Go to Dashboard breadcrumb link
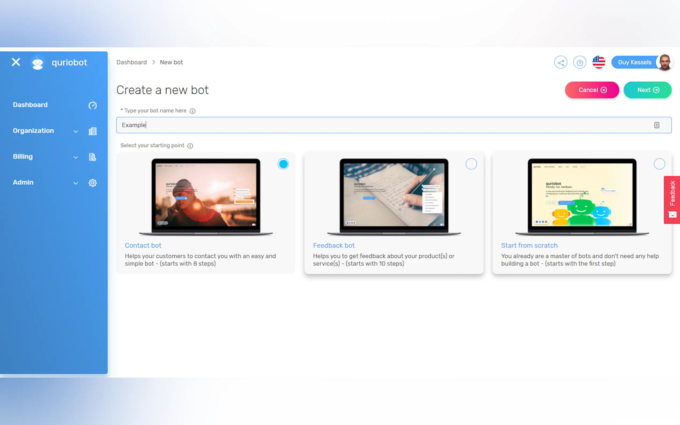The height and width of the screenshot is (425, 680). [131, 62]
